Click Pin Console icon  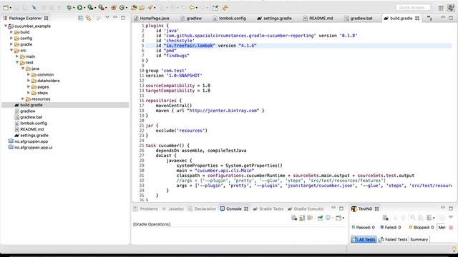point(320,218)
